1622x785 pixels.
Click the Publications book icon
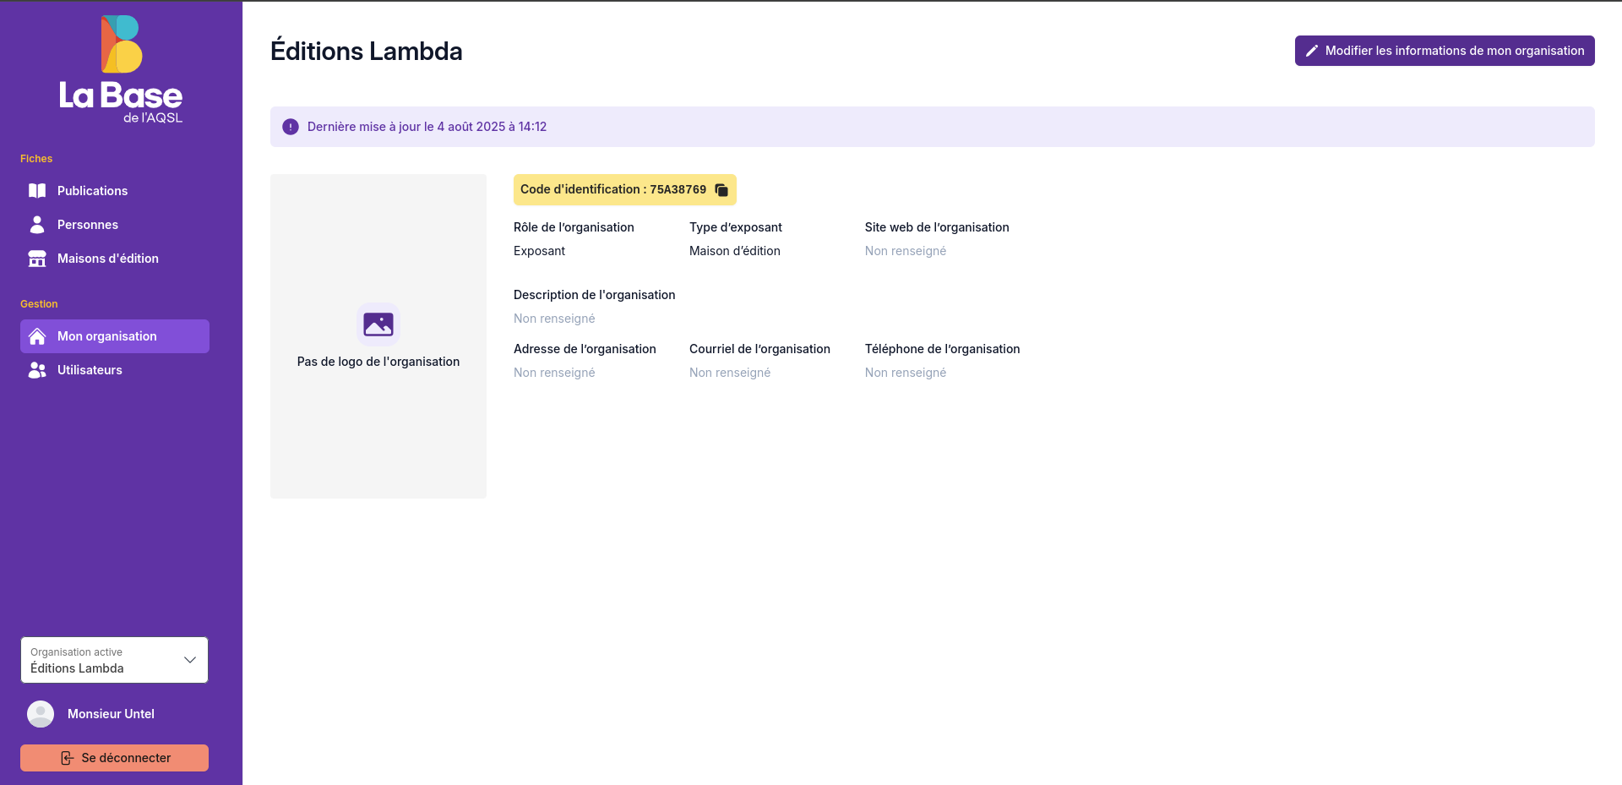point(37,191)
